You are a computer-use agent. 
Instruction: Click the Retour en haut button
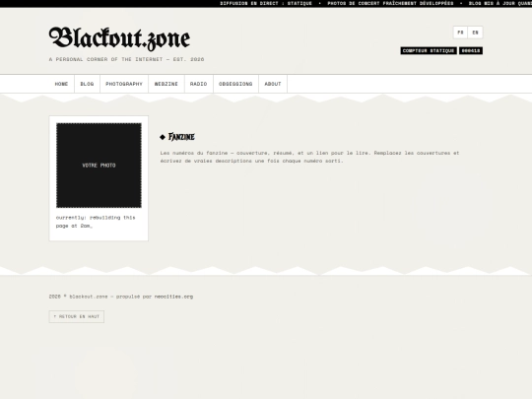click(77, 316)
